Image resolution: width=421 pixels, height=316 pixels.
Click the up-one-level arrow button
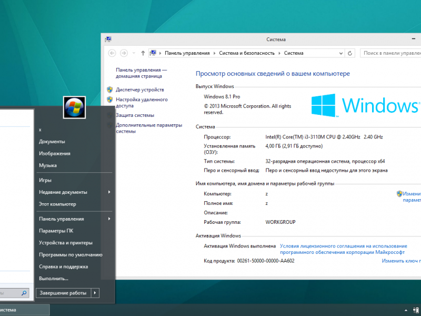(143, 53)
